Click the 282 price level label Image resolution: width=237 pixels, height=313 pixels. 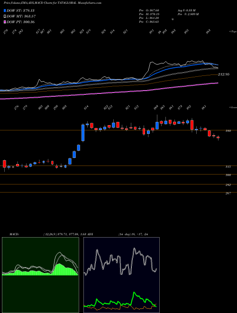228,185
